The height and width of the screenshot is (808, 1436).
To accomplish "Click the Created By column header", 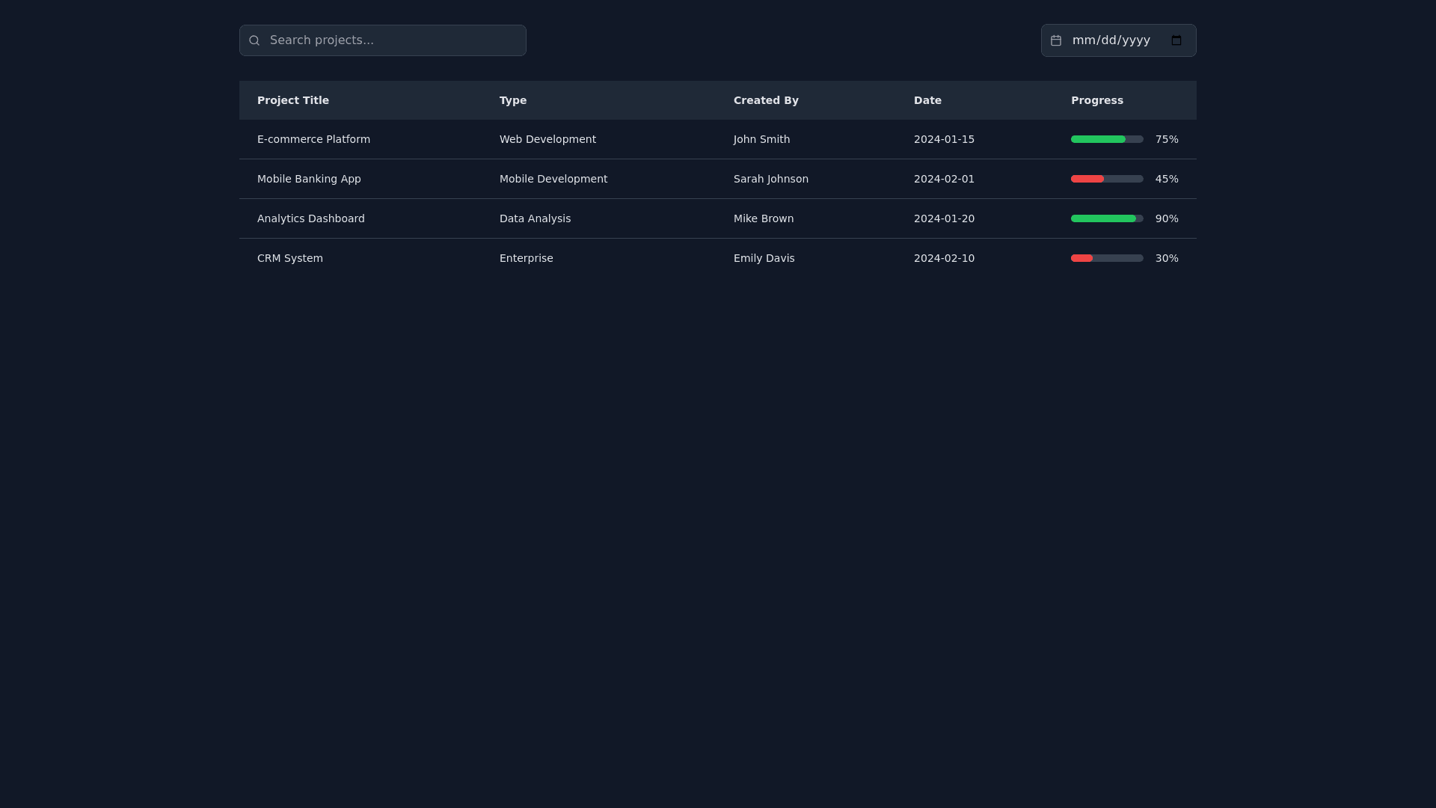I will tap(766, 100).
